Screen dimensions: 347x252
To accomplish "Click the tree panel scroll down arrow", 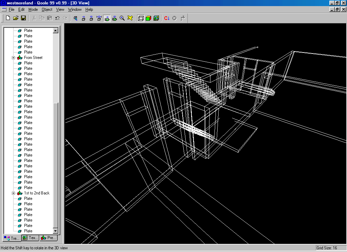I will 56,231.
